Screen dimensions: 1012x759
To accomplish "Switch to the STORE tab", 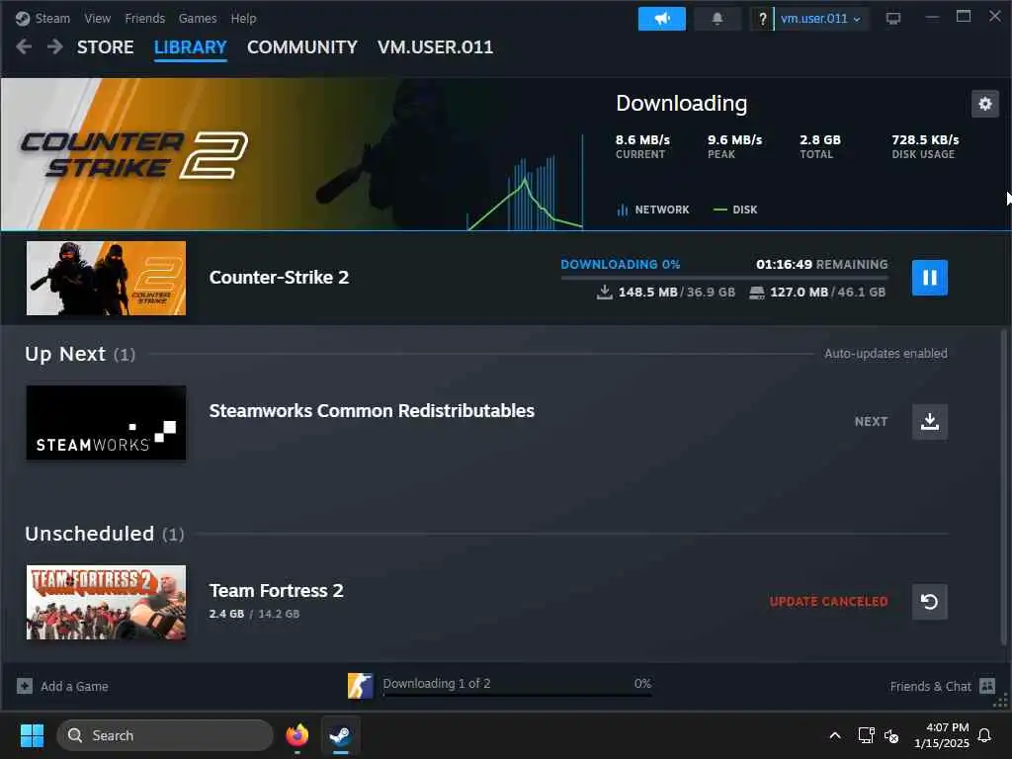I will click(105, 47).
